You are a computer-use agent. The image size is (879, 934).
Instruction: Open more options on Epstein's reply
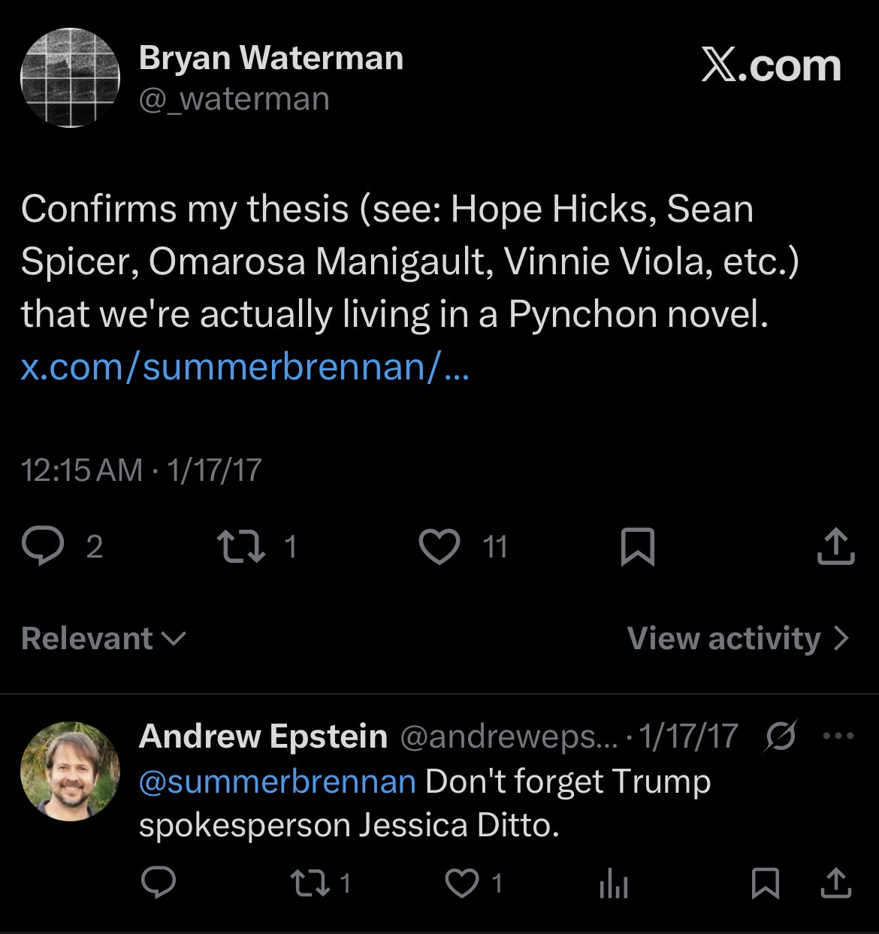click(838, 736)
